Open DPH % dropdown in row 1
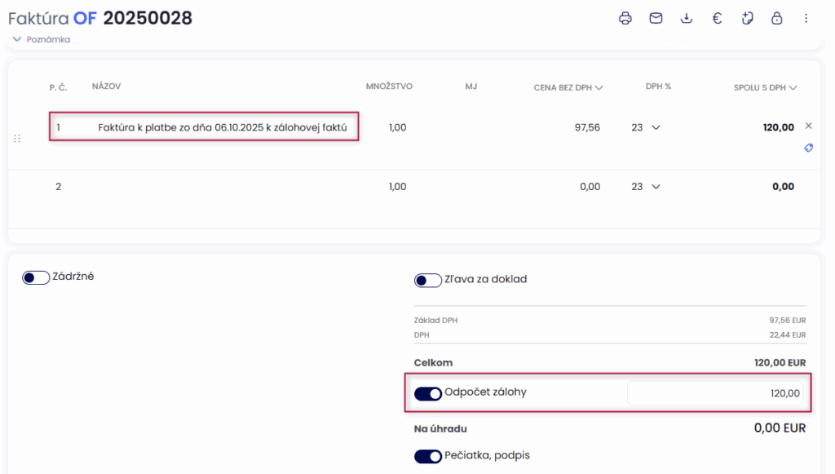Image resolution: width=835 pixels, height=474 pixels. [x=656, y=127]
